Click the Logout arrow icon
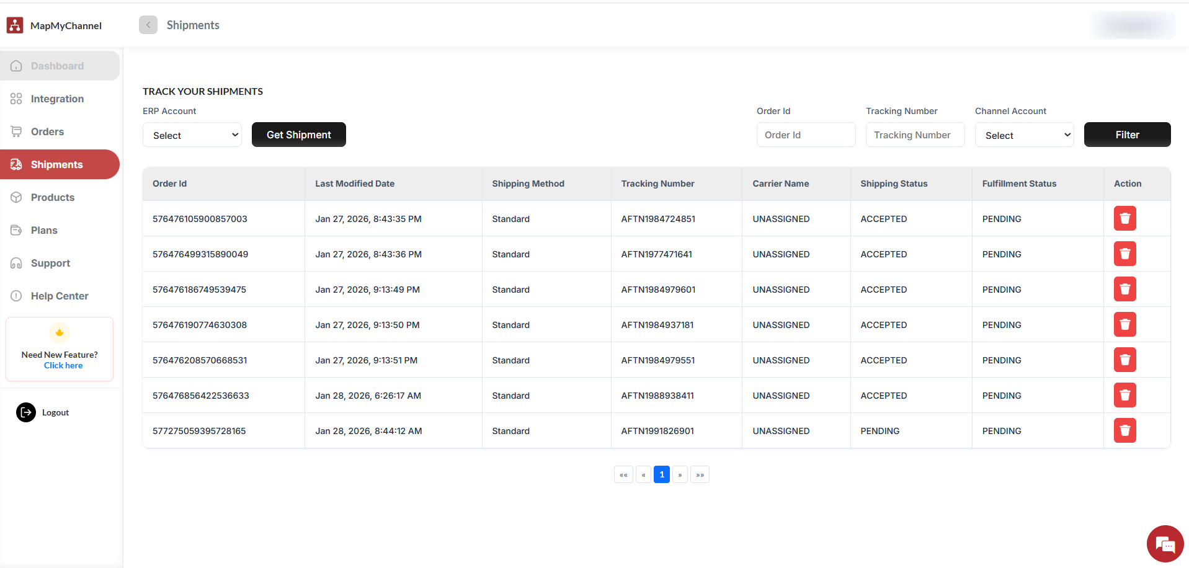The image size is (1189, 568). click(26, 412)
